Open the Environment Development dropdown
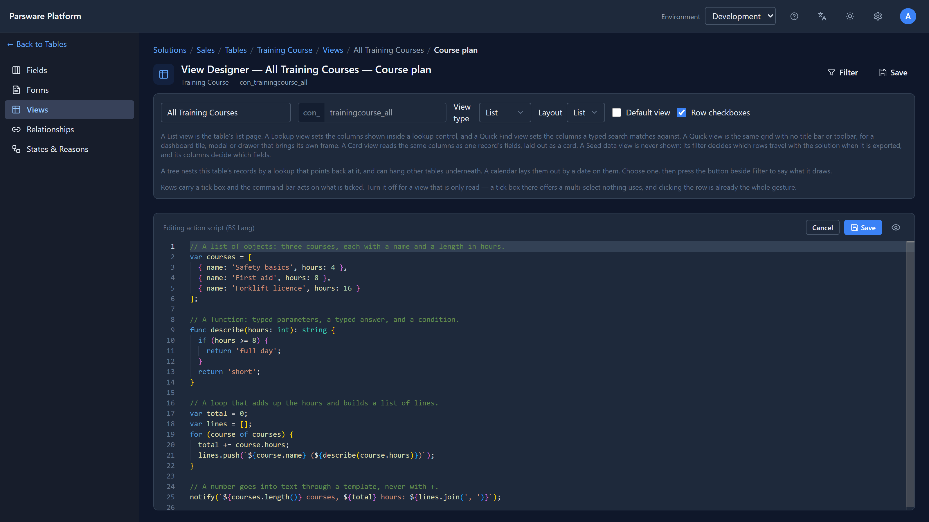This screenshot has width=929, height=522. tap(740, 16)
